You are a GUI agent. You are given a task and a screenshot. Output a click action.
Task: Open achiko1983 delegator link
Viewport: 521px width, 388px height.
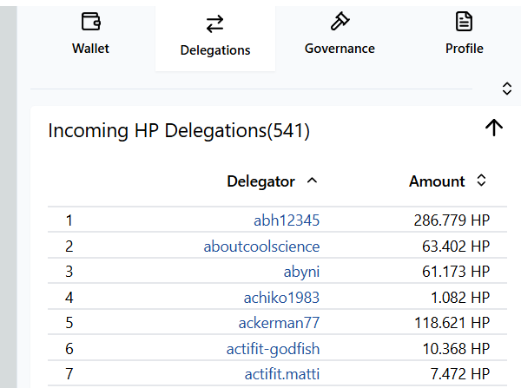pyautogui.click(x=281, y=298)
